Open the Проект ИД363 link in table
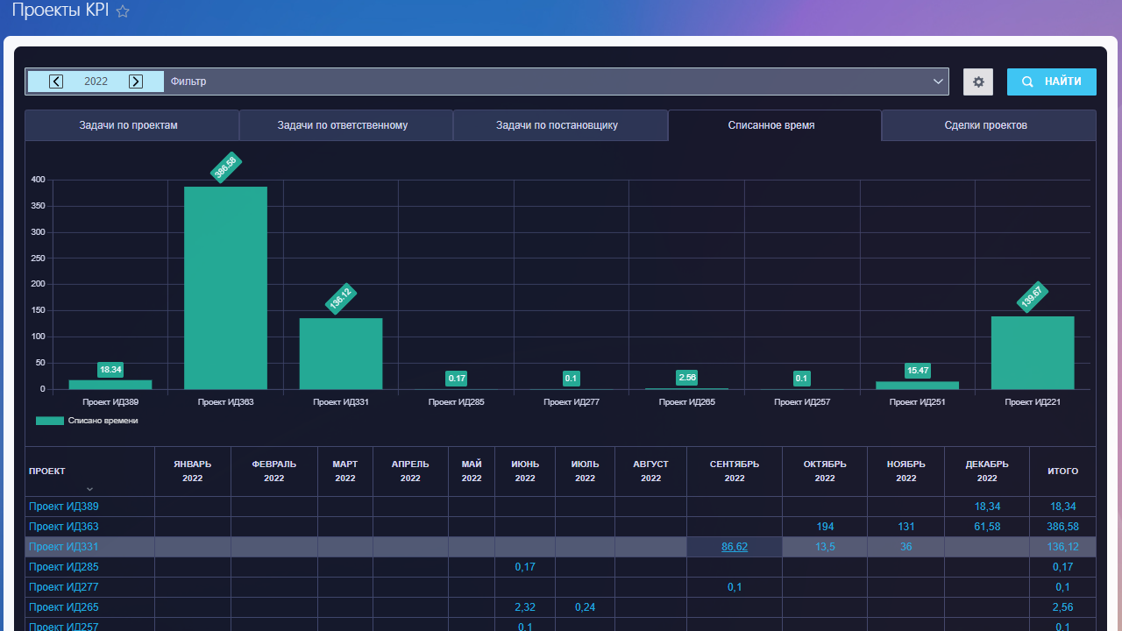Screen dimensions: 1122x631 64,527
